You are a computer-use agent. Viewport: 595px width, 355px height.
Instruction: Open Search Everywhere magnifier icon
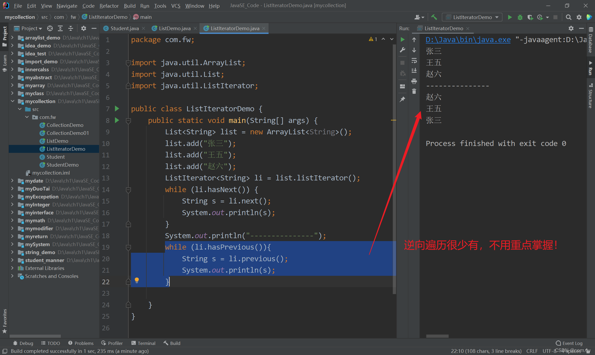(568, 17)
